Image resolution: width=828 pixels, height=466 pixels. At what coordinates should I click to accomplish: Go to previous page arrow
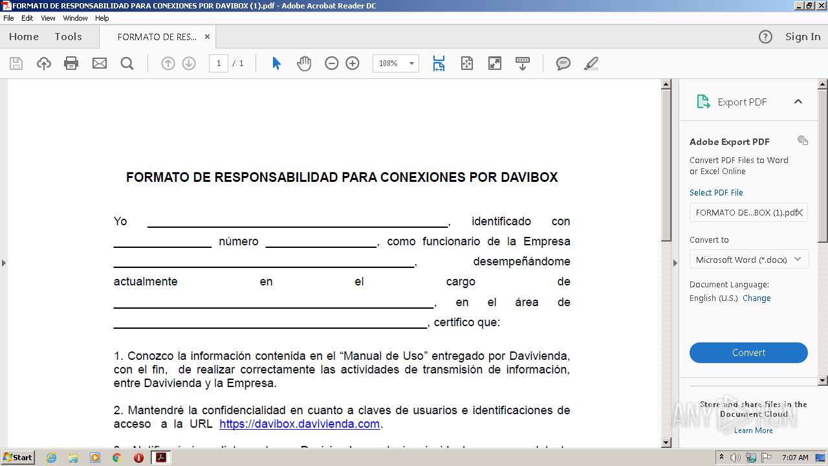pyautogui.click(x=168, y=63)
